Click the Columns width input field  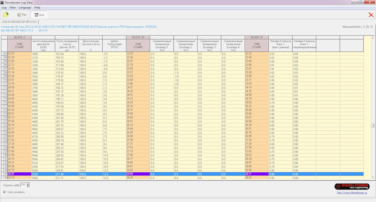point(23,185)
